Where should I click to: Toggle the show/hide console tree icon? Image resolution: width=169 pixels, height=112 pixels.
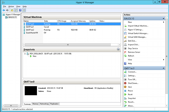pyautogui.click(x=16, y=10)
